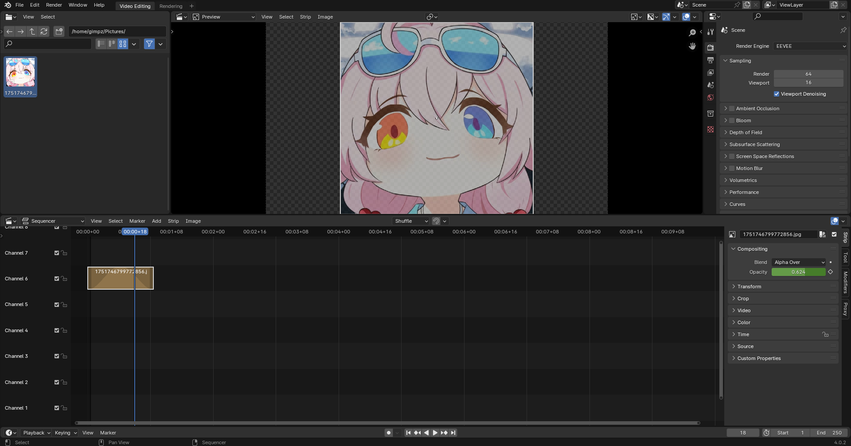Screen dimensions: 851x446
Task: Toggle the strip mute checkbox beside strip name
Action: tap(834, 234)
